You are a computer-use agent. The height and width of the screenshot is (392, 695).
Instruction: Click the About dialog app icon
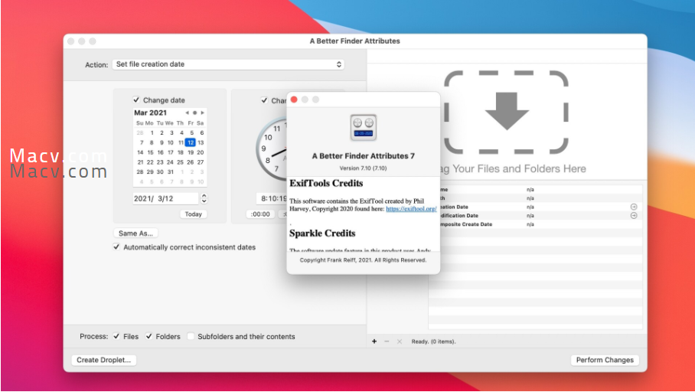pyautogui.click(x=363, y=127)
